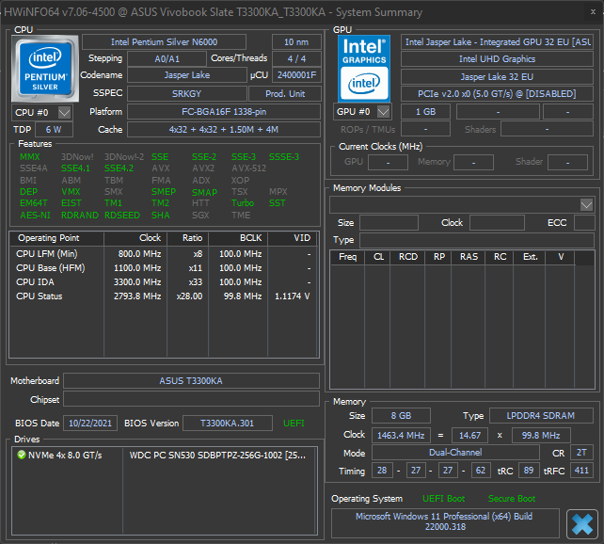Click the RAS column header
The height and width of the screenshot is (544, 604).
[468, 257]
